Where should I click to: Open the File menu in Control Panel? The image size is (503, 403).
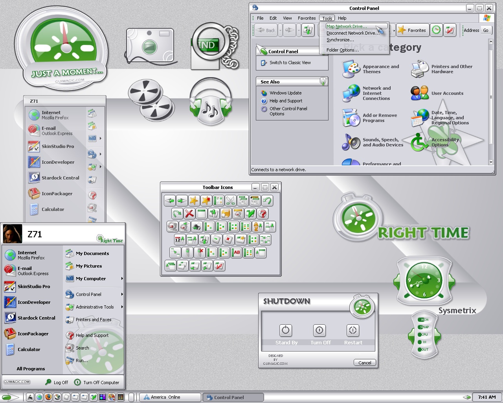(260, 18)
